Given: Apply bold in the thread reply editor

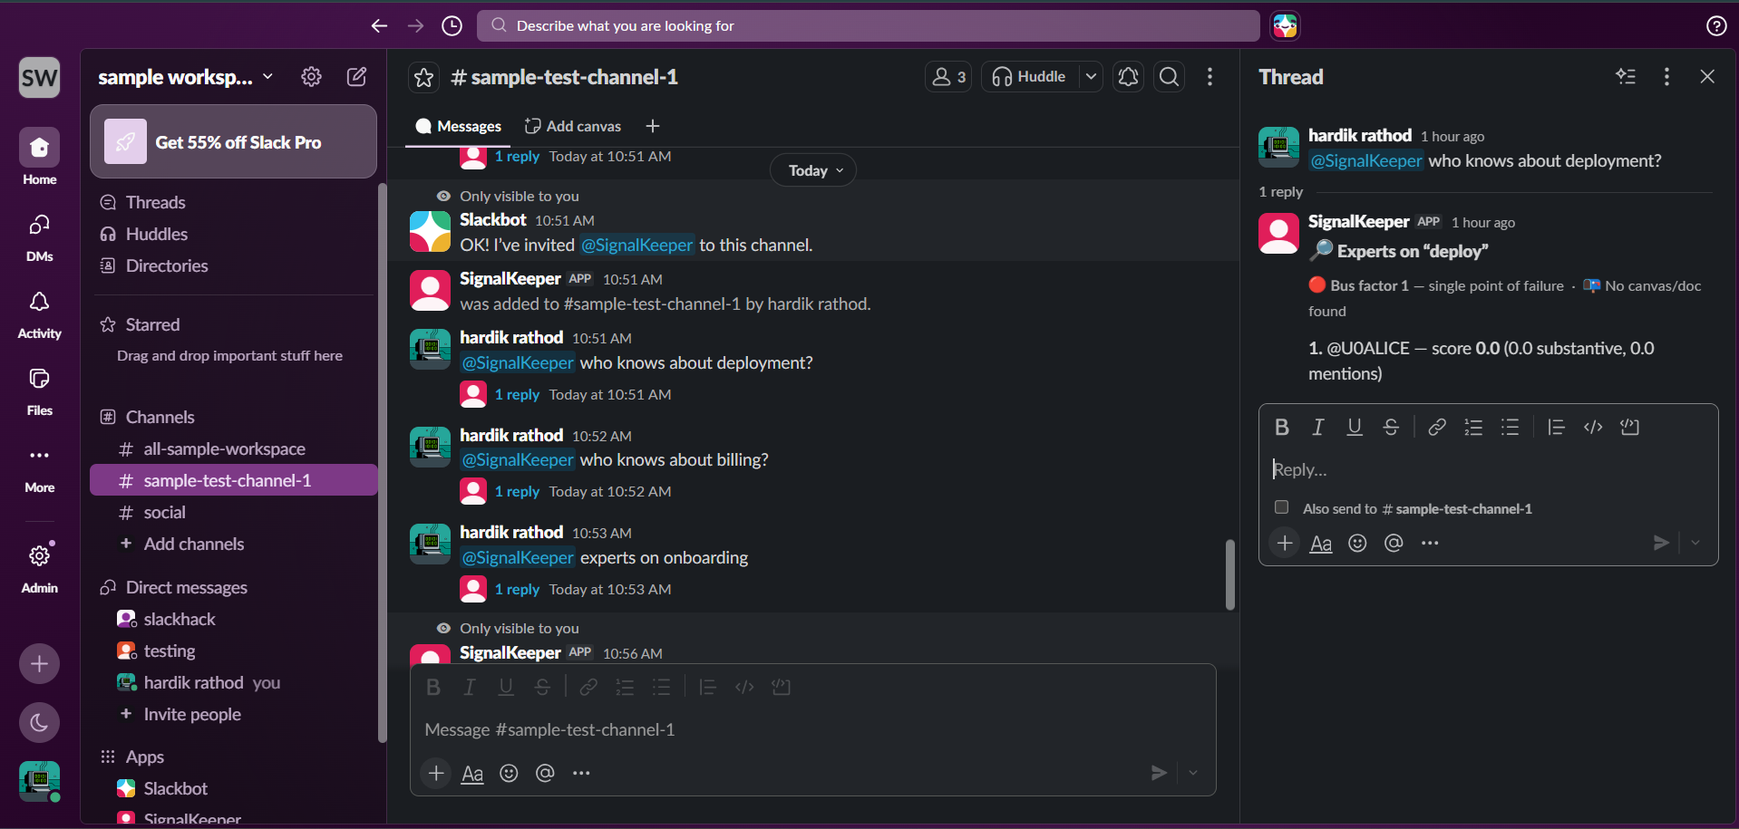Looking at the screenshot, I should (1282, 428).
